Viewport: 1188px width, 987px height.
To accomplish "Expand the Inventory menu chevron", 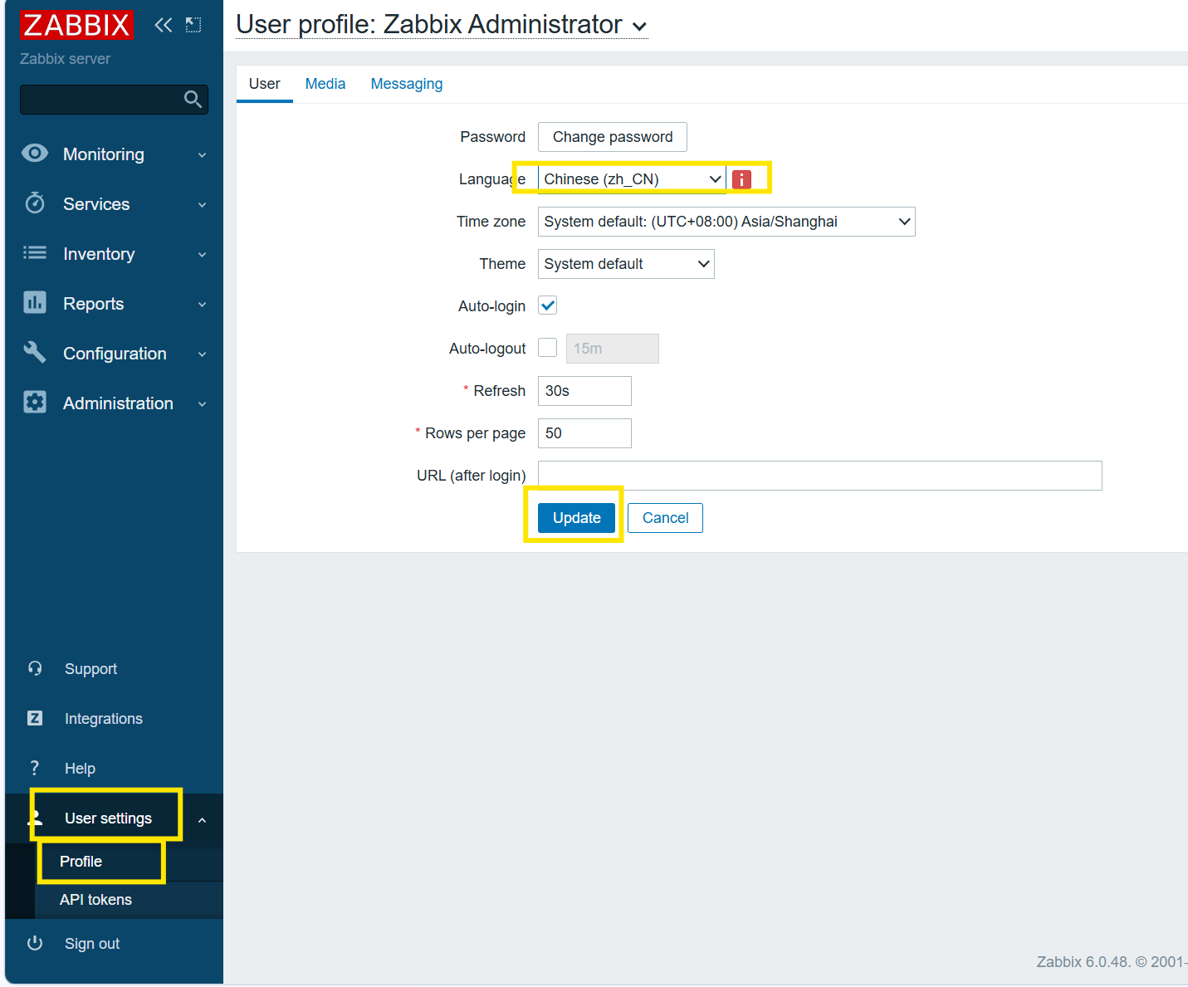I will click(x=203, y=255).
